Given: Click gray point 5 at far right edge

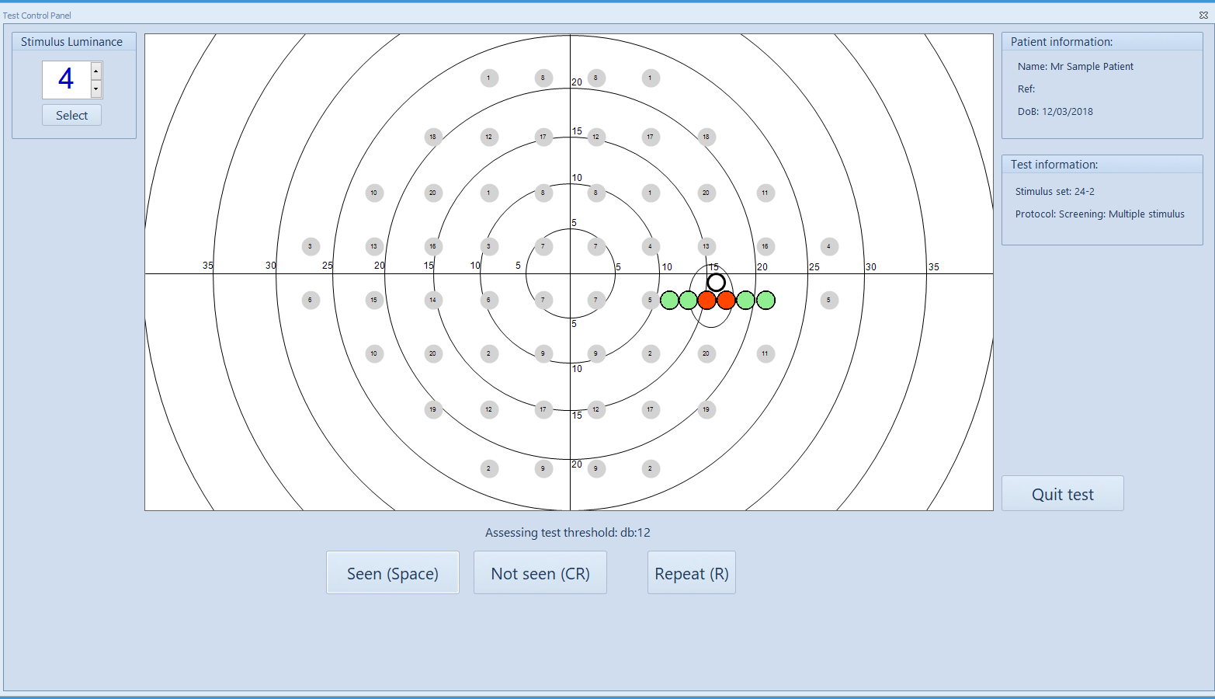Looking at the screenshot, I should 829,300.
